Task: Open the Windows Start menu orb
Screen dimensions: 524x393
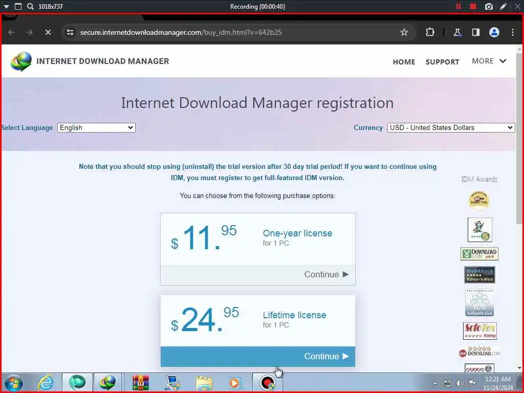Action: click(14, 383)
